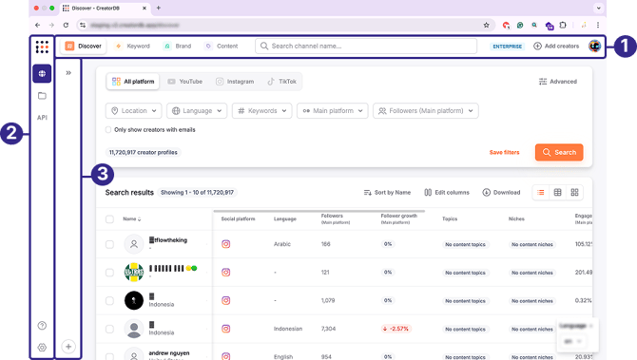The image size is (637, 360).
Task: Switch to the Content tab
Action: [x=222, y=47]
